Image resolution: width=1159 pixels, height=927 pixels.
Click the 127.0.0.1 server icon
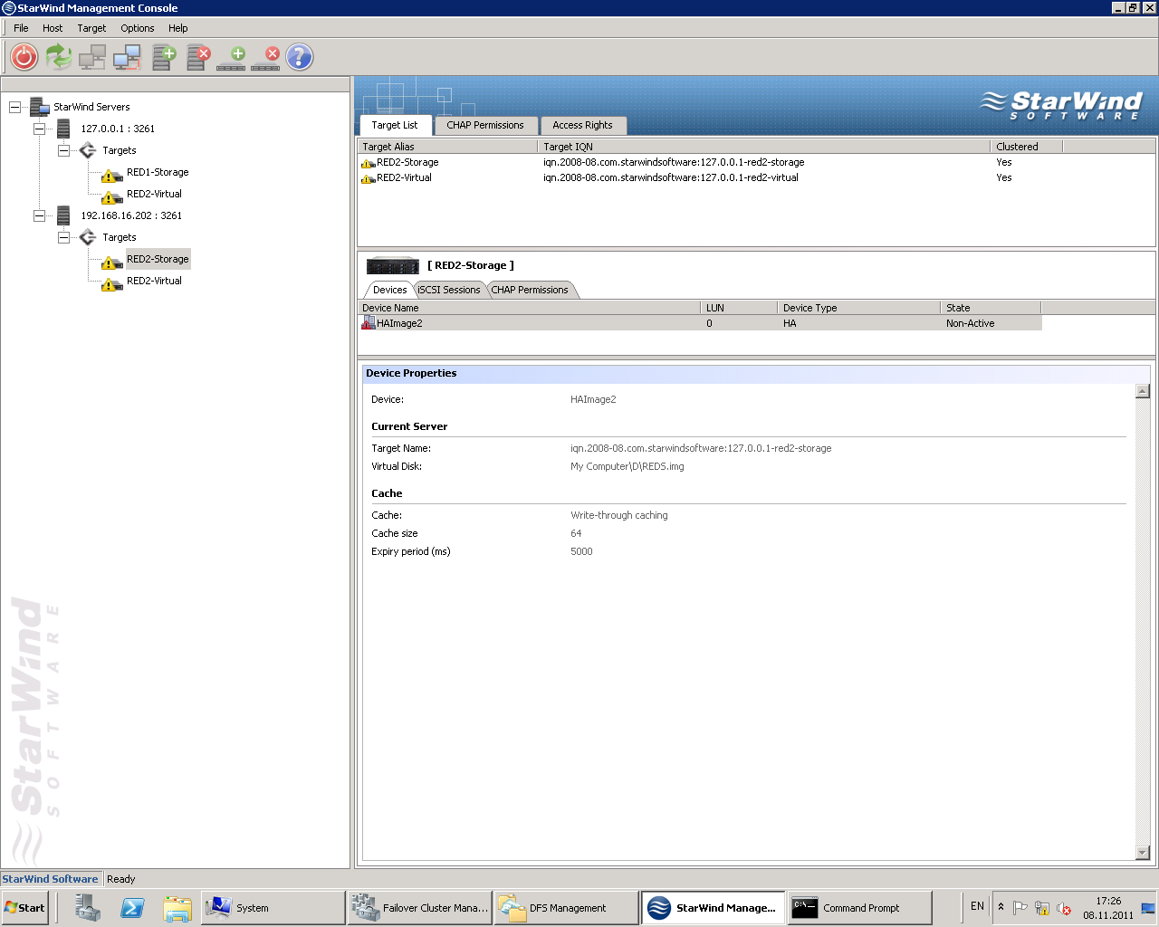point(63,129)
